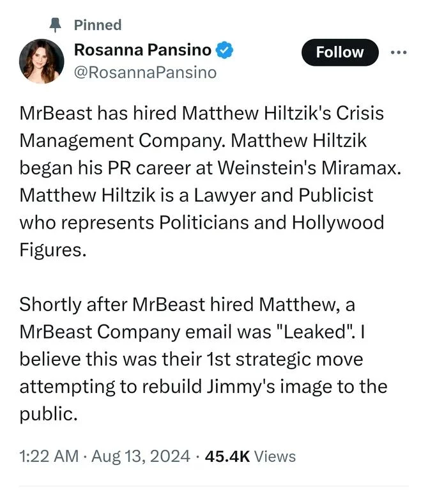Click the Rosanna Pansino display name
428x490 pixels.
pyautogui.click(x=142, y=49)
